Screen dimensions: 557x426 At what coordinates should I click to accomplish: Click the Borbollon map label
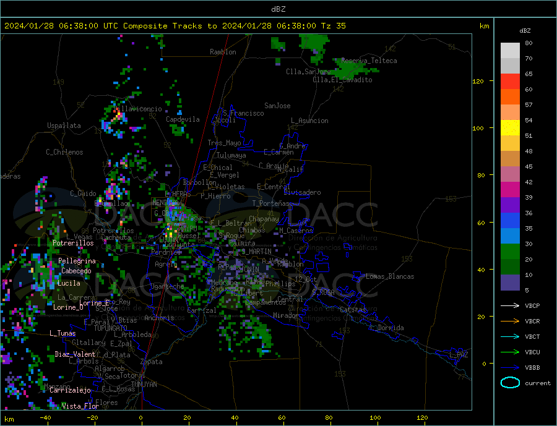(x=200, y=182)
